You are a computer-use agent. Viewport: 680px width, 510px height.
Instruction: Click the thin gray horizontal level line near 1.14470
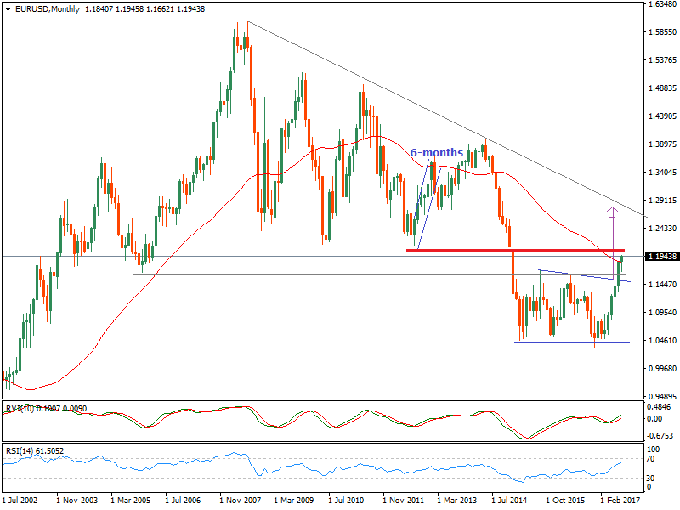tap(340, 273)
